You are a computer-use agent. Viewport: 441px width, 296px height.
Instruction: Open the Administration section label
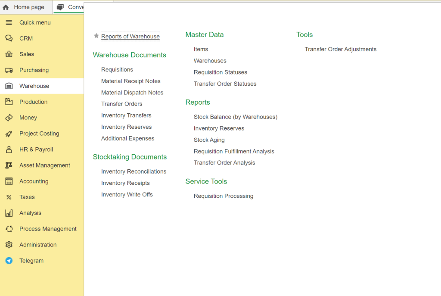point(38,245)
